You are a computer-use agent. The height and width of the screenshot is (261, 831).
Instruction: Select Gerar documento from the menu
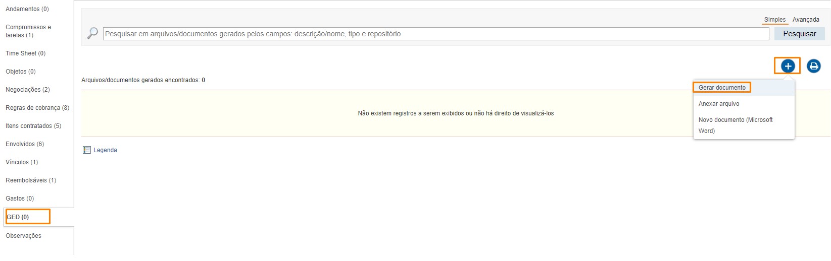click(722, 88)
